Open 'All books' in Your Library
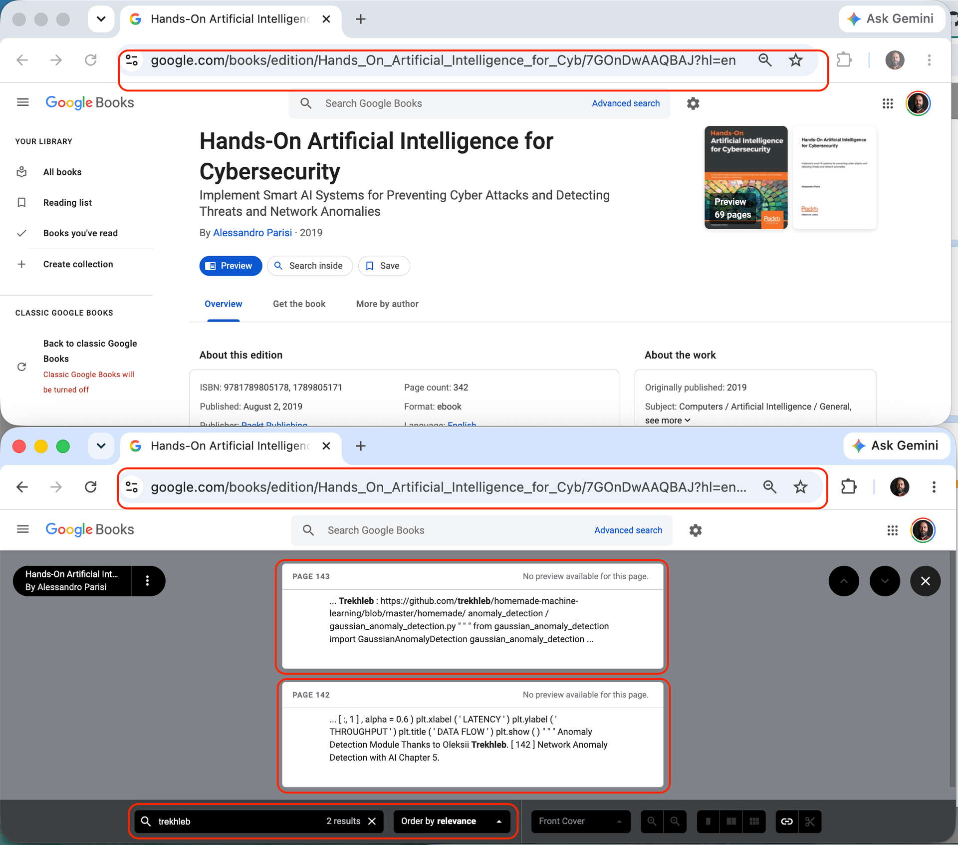Image resolution: width=958 pixels, height=845 pixels. click(62, 172)
